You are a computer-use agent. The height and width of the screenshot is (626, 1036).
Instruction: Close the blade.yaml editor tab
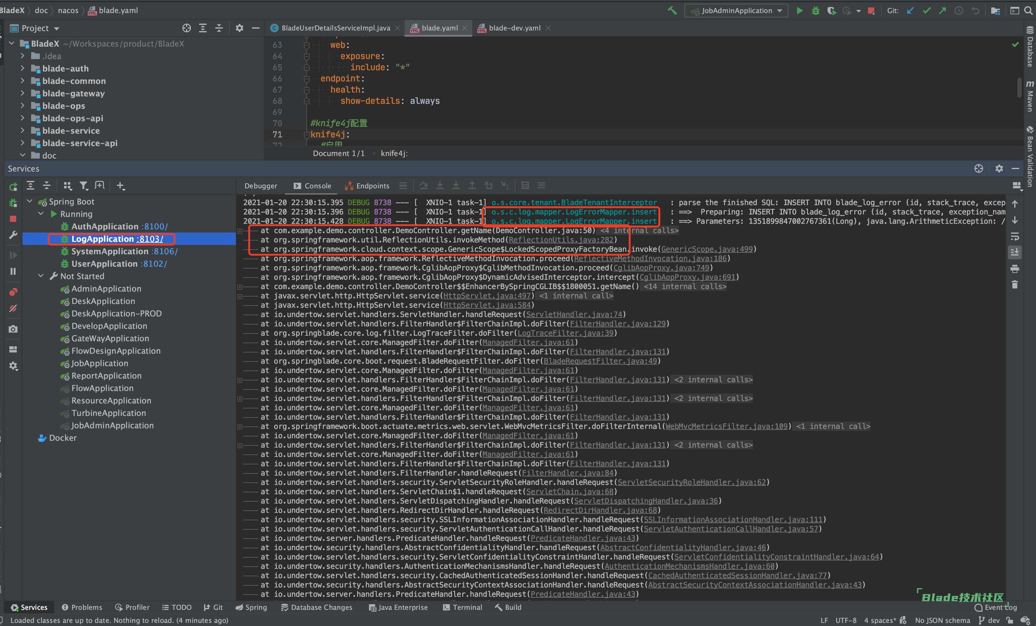pyautogui.click(x=464, y=28)
